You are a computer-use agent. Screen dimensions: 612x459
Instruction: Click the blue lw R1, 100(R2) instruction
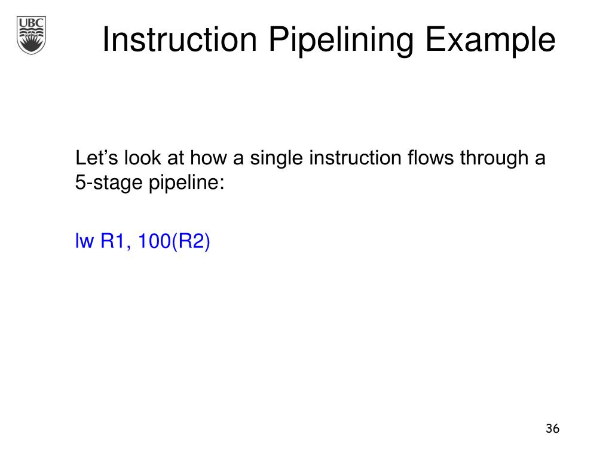click(x=142, y=241)
